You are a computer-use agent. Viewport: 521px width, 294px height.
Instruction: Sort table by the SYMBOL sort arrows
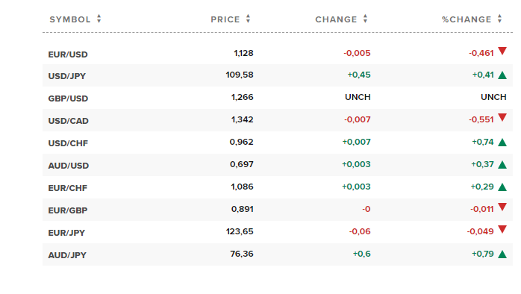pyautogui.click(x=99, y=19)
